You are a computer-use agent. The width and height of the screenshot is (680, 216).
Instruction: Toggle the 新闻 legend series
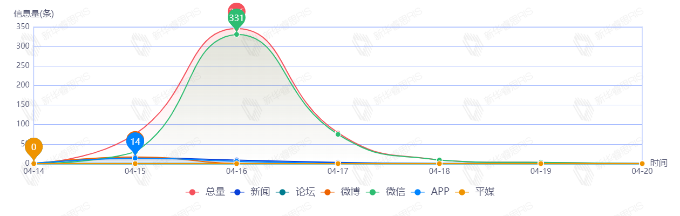(x=250, y=192)
